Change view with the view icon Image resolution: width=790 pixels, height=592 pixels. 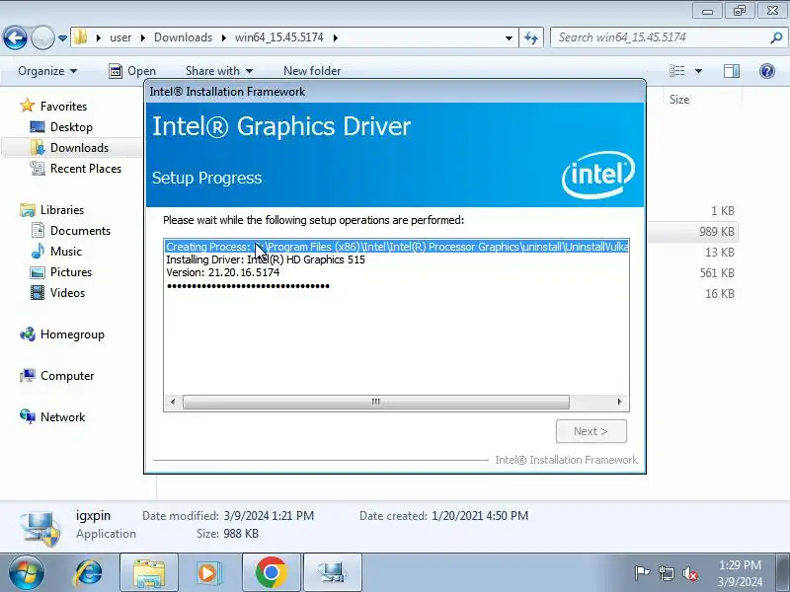tap(677, 71)
